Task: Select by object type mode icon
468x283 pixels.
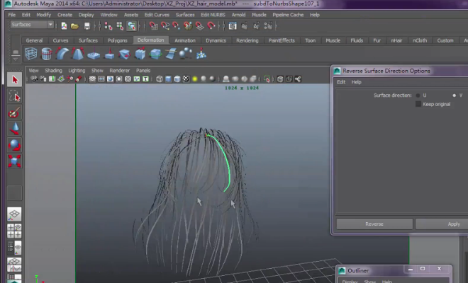Action: [x=120, y=26]
